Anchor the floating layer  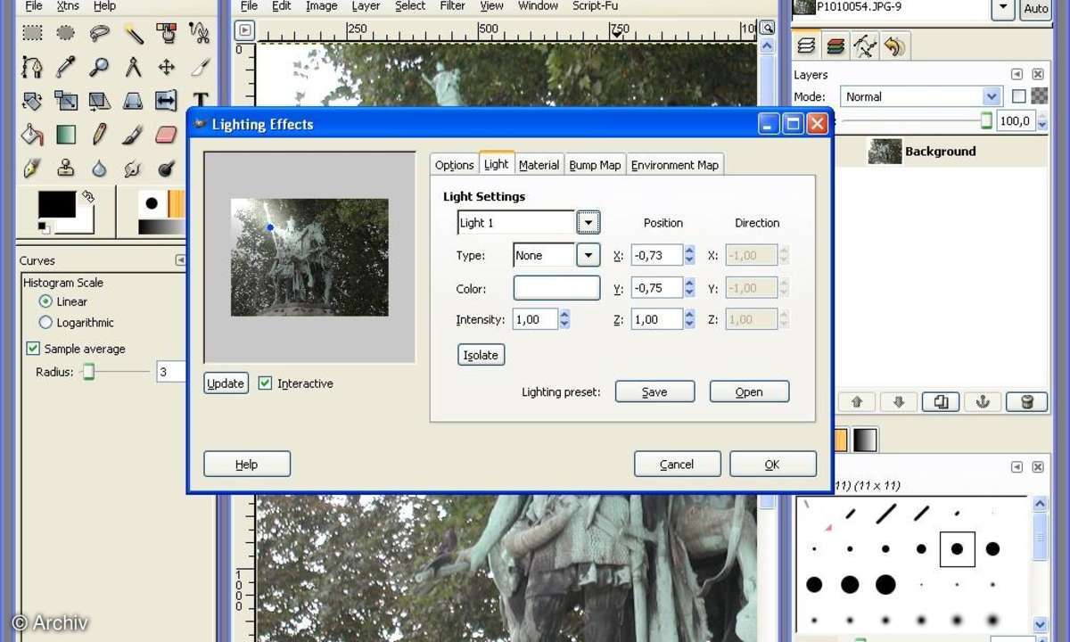(x=984, y=402)
